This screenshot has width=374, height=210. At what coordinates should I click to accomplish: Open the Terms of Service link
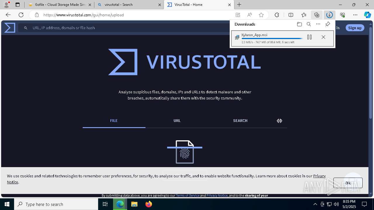pos(188,195)
